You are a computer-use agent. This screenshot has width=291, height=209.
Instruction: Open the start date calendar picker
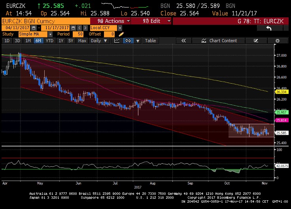click(x=34, y=28)
